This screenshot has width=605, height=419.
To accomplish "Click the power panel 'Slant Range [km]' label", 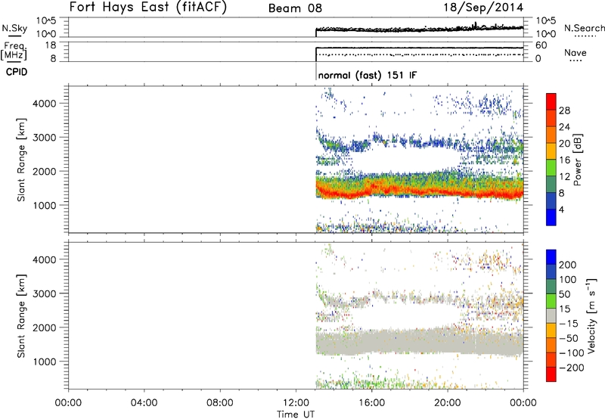I will [21, 160].
